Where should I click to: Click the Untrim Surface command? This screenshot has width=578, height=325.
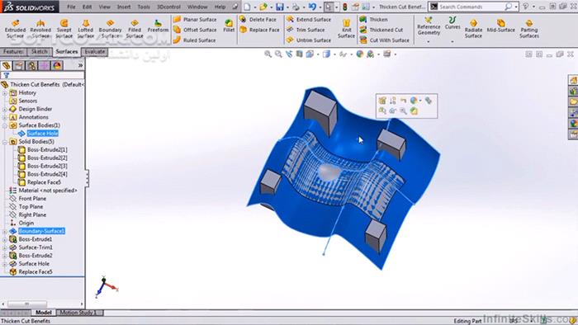click(x=309, y=40)
